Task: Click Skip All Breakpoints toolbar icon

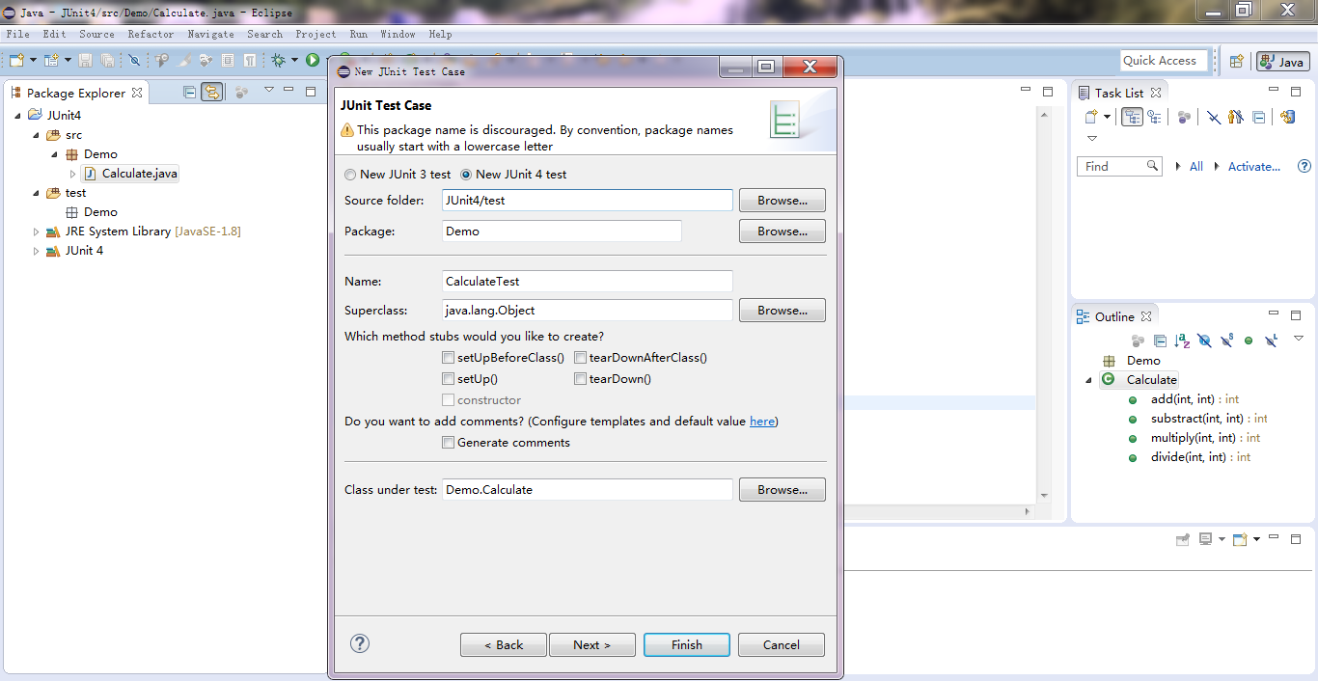Action: pyautogui.click(x=134, y=60)
